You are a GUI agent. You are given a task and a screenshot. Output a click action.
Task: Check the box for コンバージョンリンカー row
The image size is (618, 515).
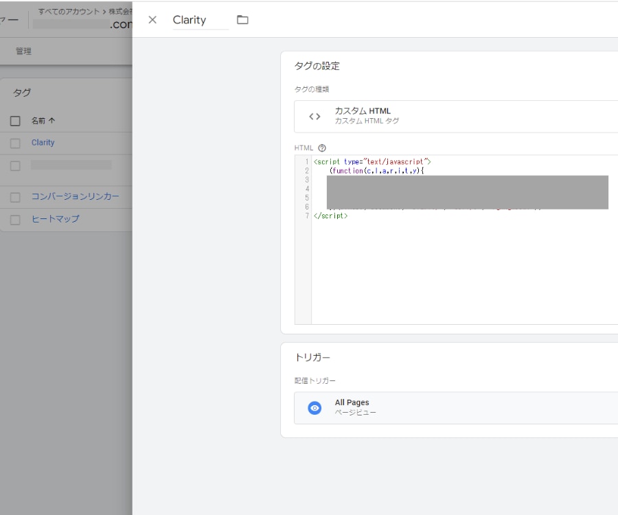(x=15, y=197)
